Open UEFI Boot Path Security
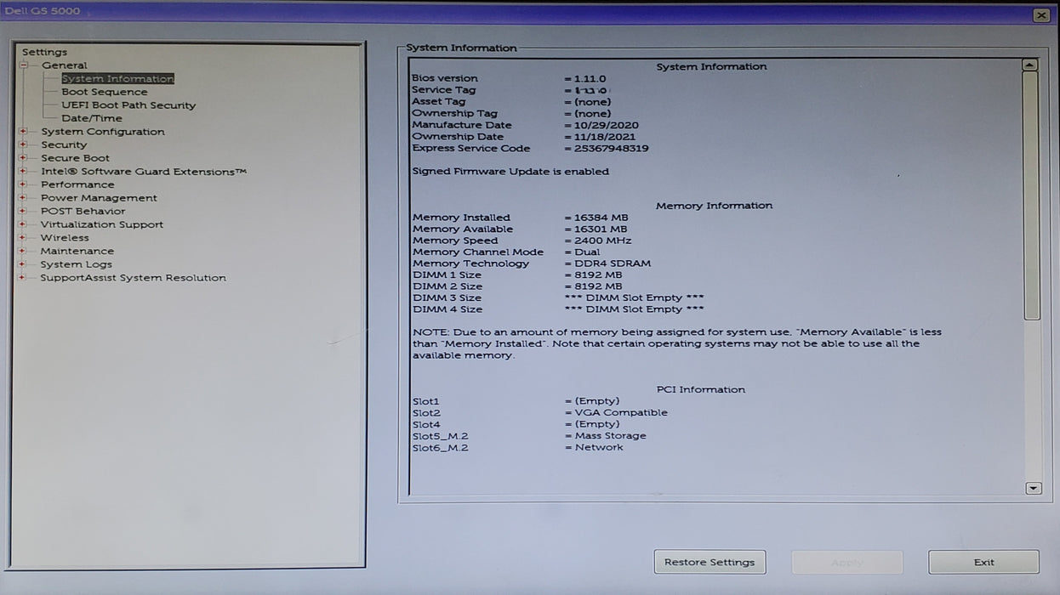Viewport: 1060px width, 595px height. (x=128, y=105)
